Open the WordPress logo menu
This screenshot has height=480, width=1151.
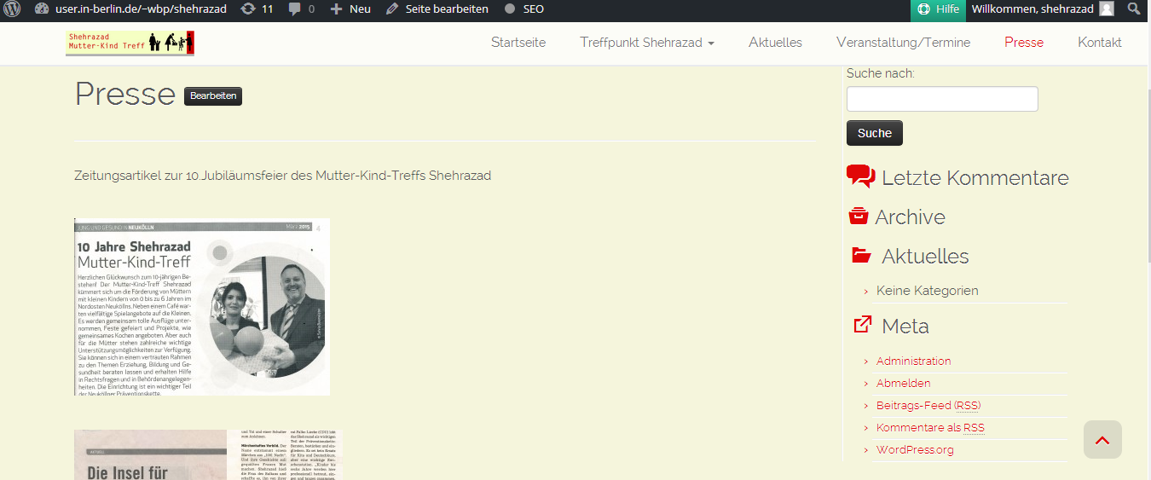click(x=12, y=9)
